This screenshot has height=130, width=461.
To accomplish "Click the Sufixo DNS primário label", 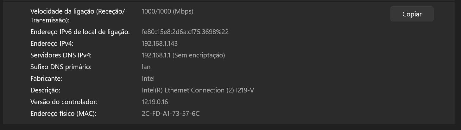I will [61, 67].
